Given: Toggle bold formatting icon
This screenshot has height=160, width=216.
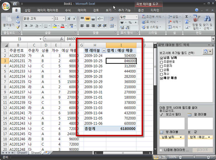Looking at the screenshot, I should point(26,26).
